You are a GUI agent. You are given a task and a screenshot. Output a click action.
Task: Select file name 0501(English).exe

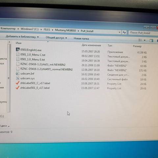pyautogui.click(x=31, y=50)
